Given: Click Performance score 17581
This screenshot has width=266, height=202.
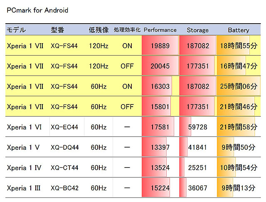Looking at the screenshot, I should click(x=160, y=127).
